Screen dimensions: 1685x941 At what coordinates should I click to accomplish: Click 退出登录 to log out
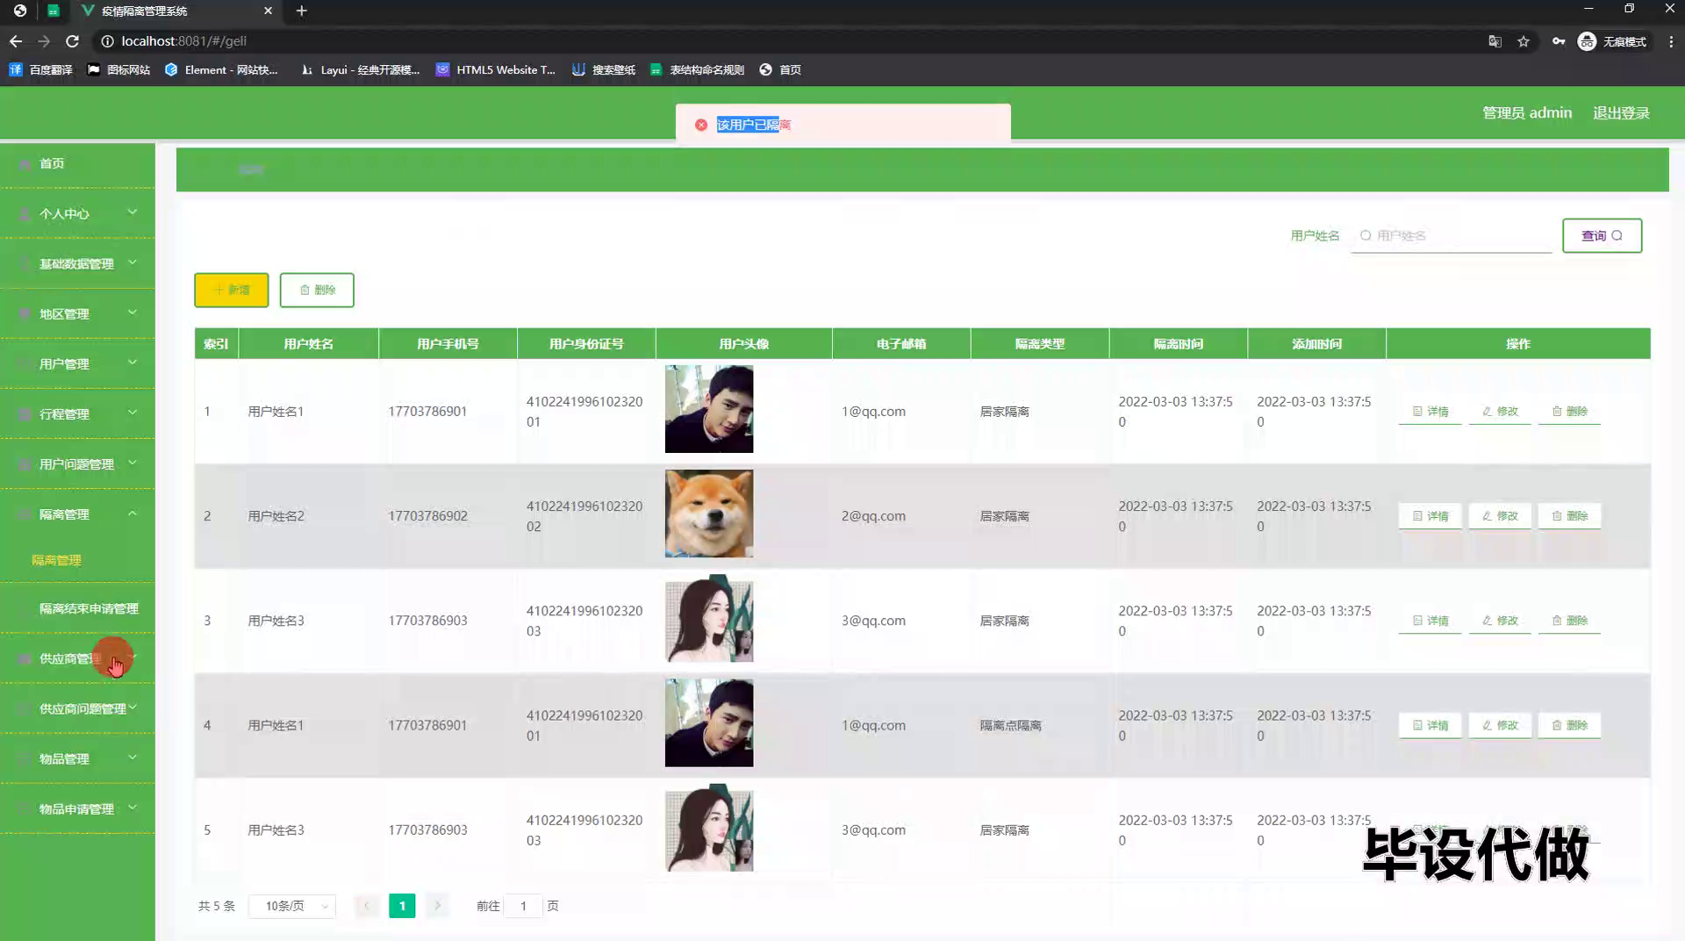tap(1621, 113)
